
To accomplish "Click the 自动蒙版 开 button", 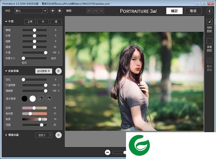I will click(44, 71).
